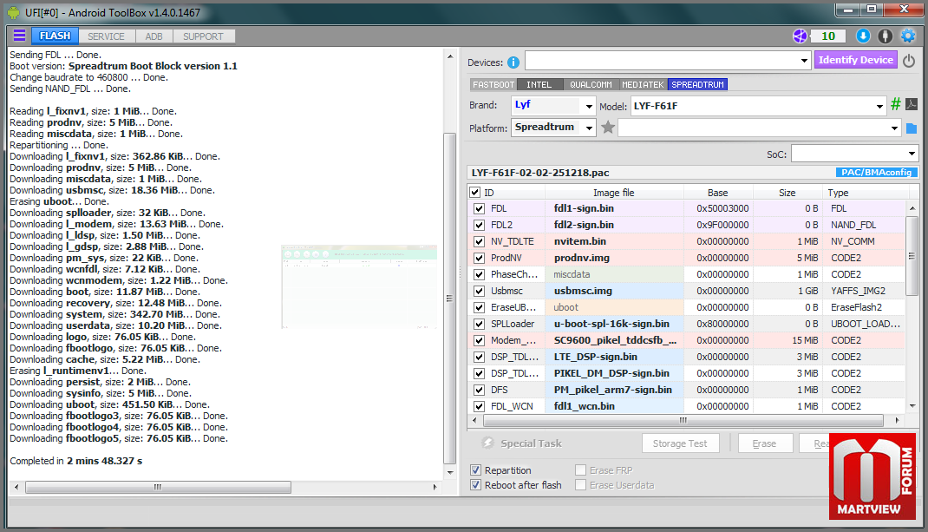This screenshot has height=532, width=928.
Task: Click the partition table vertical scrollbar thumb
Action: pos(912,256)
